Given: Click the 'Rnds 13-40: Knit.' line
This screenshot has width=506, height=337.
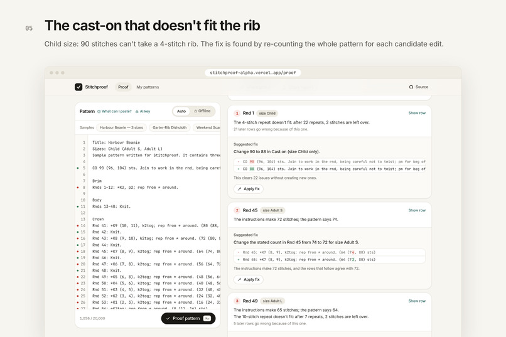Looking at the screenshot, I should click(112, 206).
